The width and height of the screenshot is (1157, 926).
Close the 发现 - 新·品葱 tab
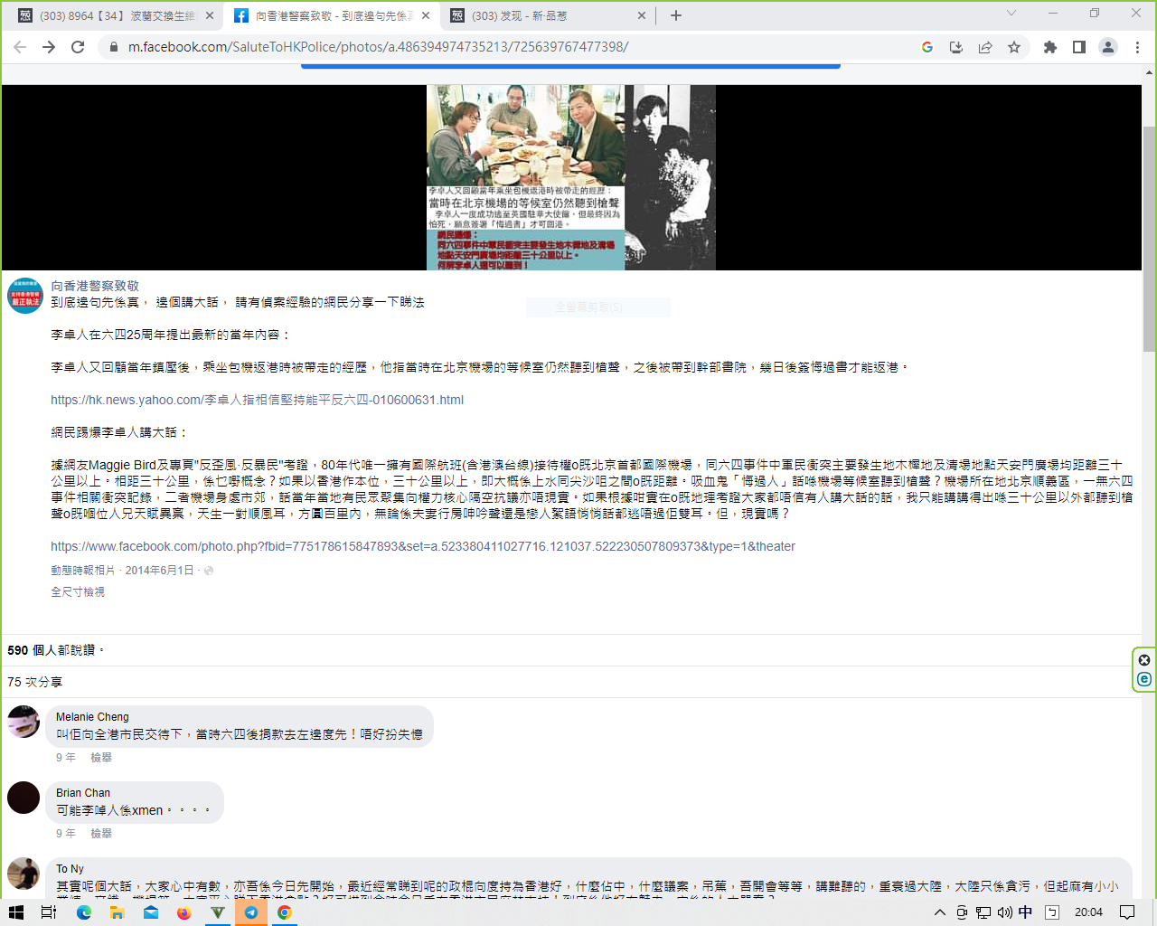642,15
